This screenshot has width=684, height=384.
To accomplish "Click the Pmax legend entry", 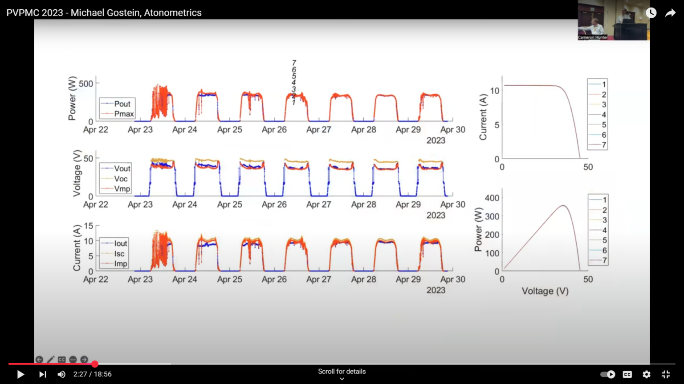I will coord(118,114).
